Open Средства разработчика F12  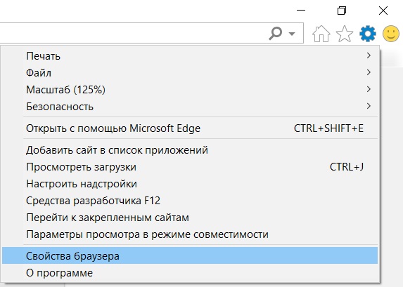(x=190, y=201)
